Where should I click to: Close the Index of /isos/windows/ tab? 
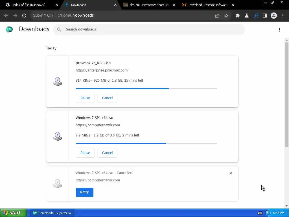[x=56, y=5]
